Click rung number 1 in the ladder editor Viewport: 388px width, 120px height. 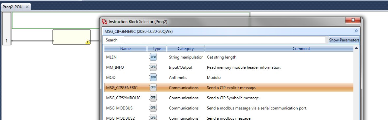click(x=7, y=41)
